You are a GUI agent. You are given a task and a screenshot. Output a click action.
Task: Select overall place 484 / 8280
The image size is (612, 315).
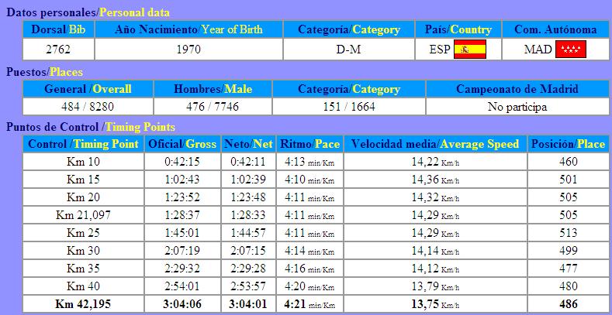pos(88,107)
